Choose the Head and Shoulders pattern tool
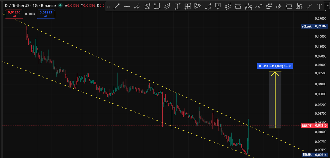This screenshot has width=330, height=158. (249, 7)
